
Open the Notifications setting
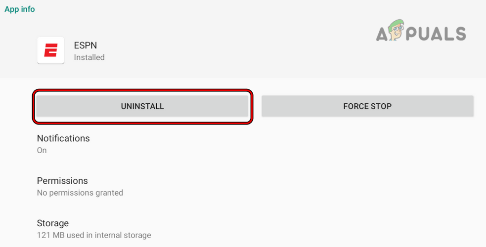click(63, 138)
